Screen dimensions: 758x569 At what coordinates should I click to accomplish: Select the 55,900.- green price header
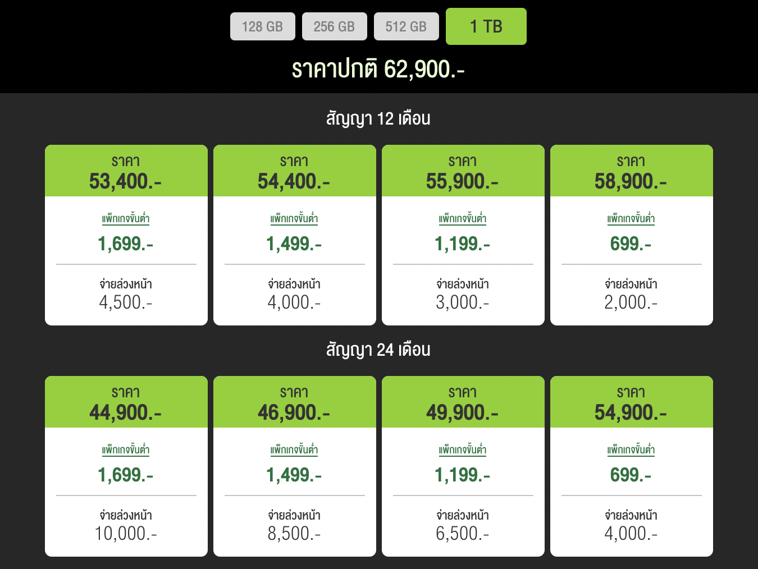(463, 171)
